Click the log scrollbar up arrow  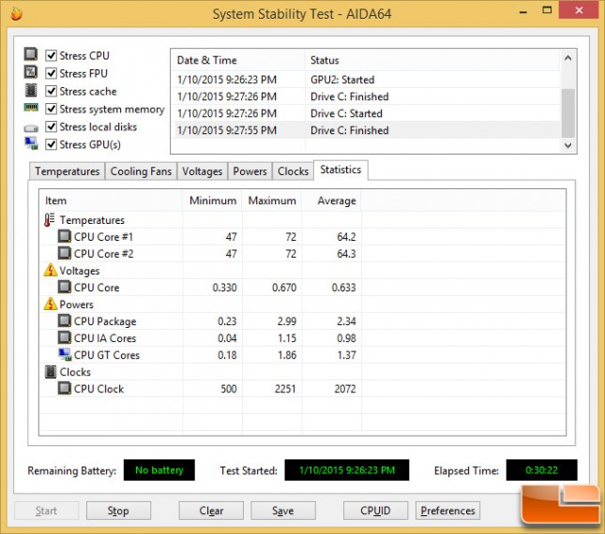[568, 58]
